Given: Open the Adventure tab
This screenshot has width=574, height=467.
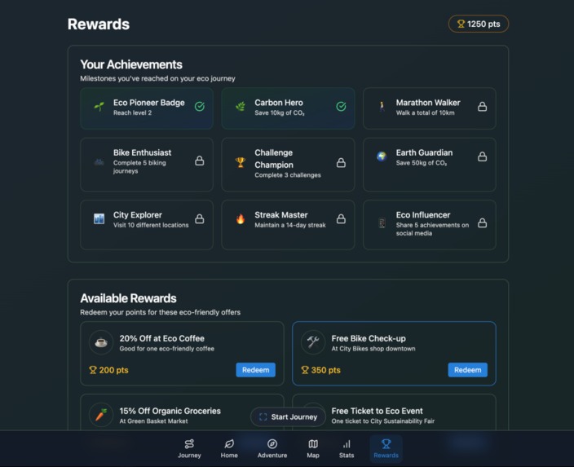Looking at the screenshot, I should point(272,449).
